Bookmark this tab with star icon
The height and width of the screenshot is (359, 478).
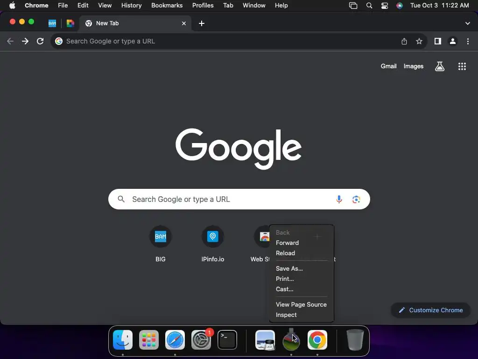[419, 41]
